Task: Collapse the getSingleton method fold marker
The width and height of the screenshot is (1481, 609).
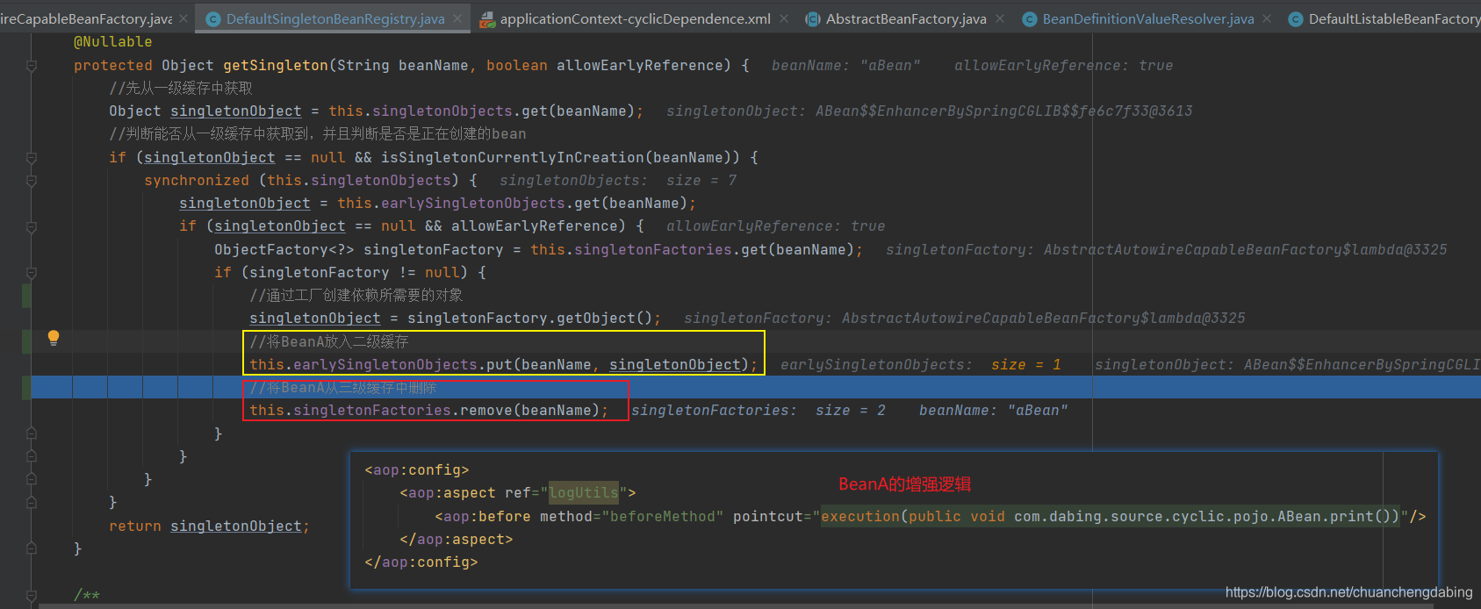Action: (x=32, y=66)
